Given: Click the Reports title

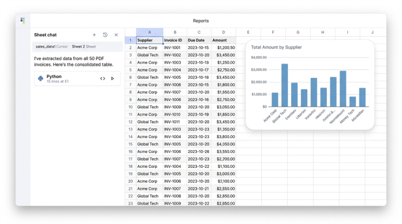Looking at the screenshot, I should click(201, 21).
